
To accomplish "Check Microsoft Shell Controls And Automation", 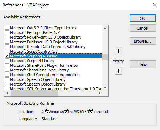I will click(7, 75).
